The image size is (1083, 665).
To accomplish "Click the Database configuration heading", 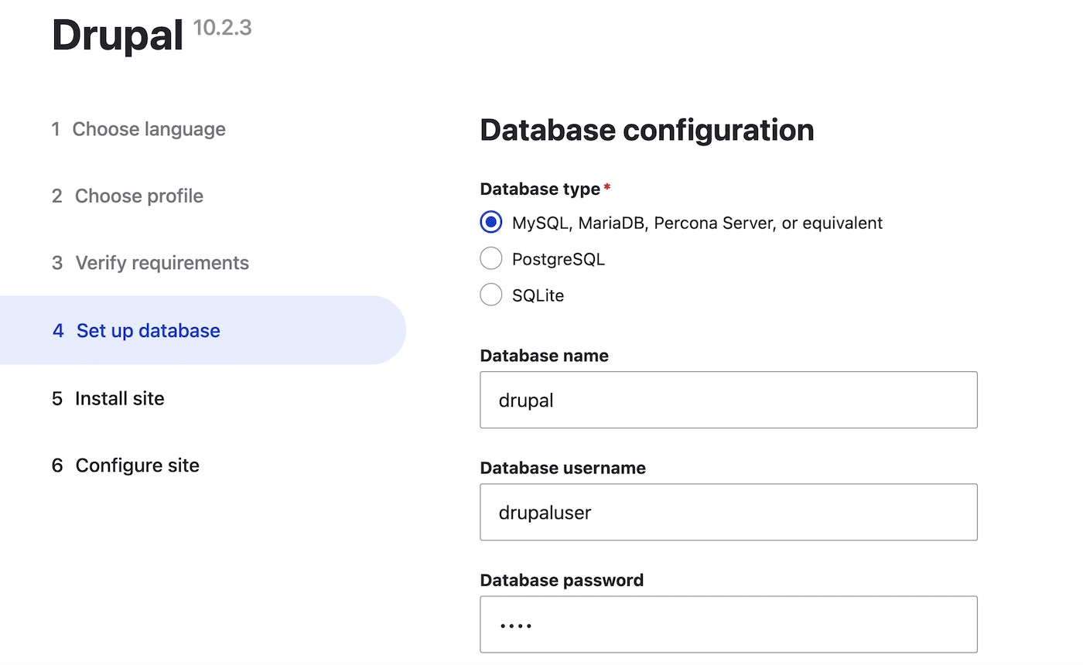I will pyautogui.click(x=647, y=130).
